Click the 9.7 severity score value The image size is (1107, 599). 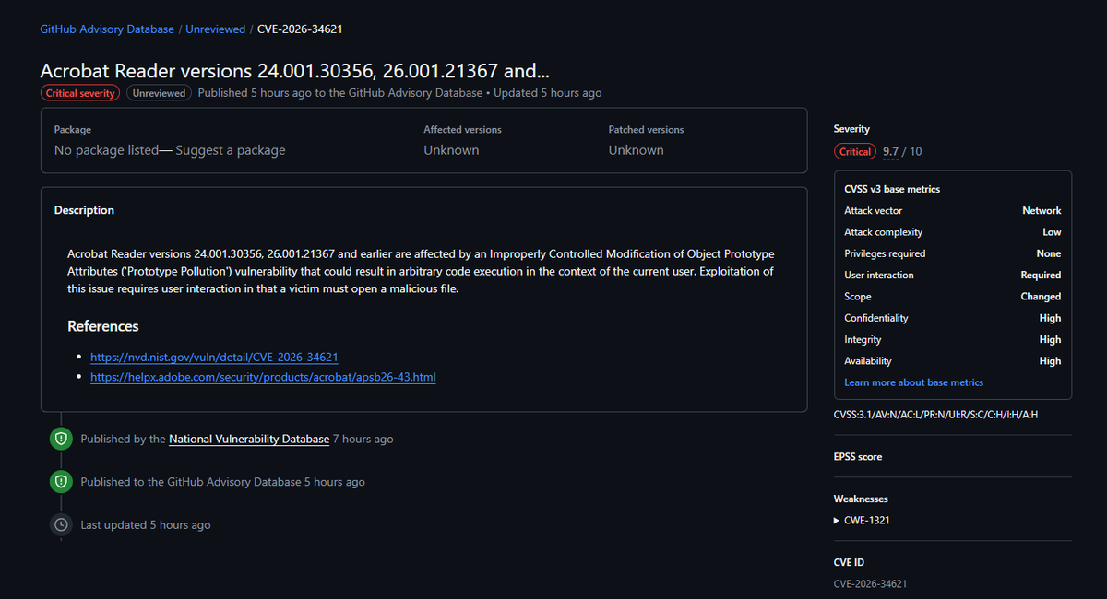(x=890, y=152)
